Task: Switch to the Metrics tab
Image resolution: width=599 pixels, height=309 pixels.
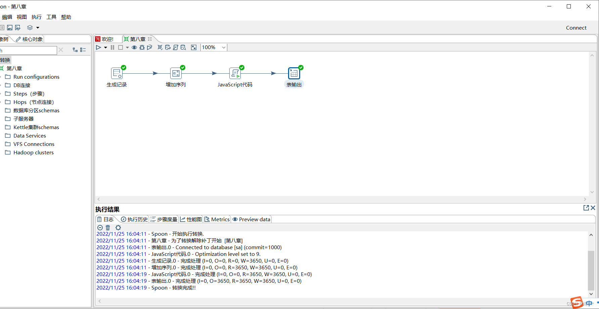Action: point(217,219)
